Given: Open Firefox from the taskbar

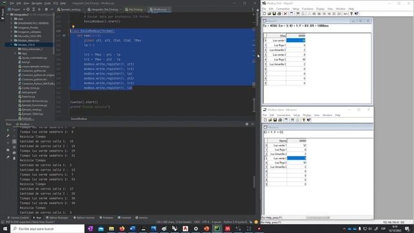Looking at the screenshot, I should (x=122, y=228).
